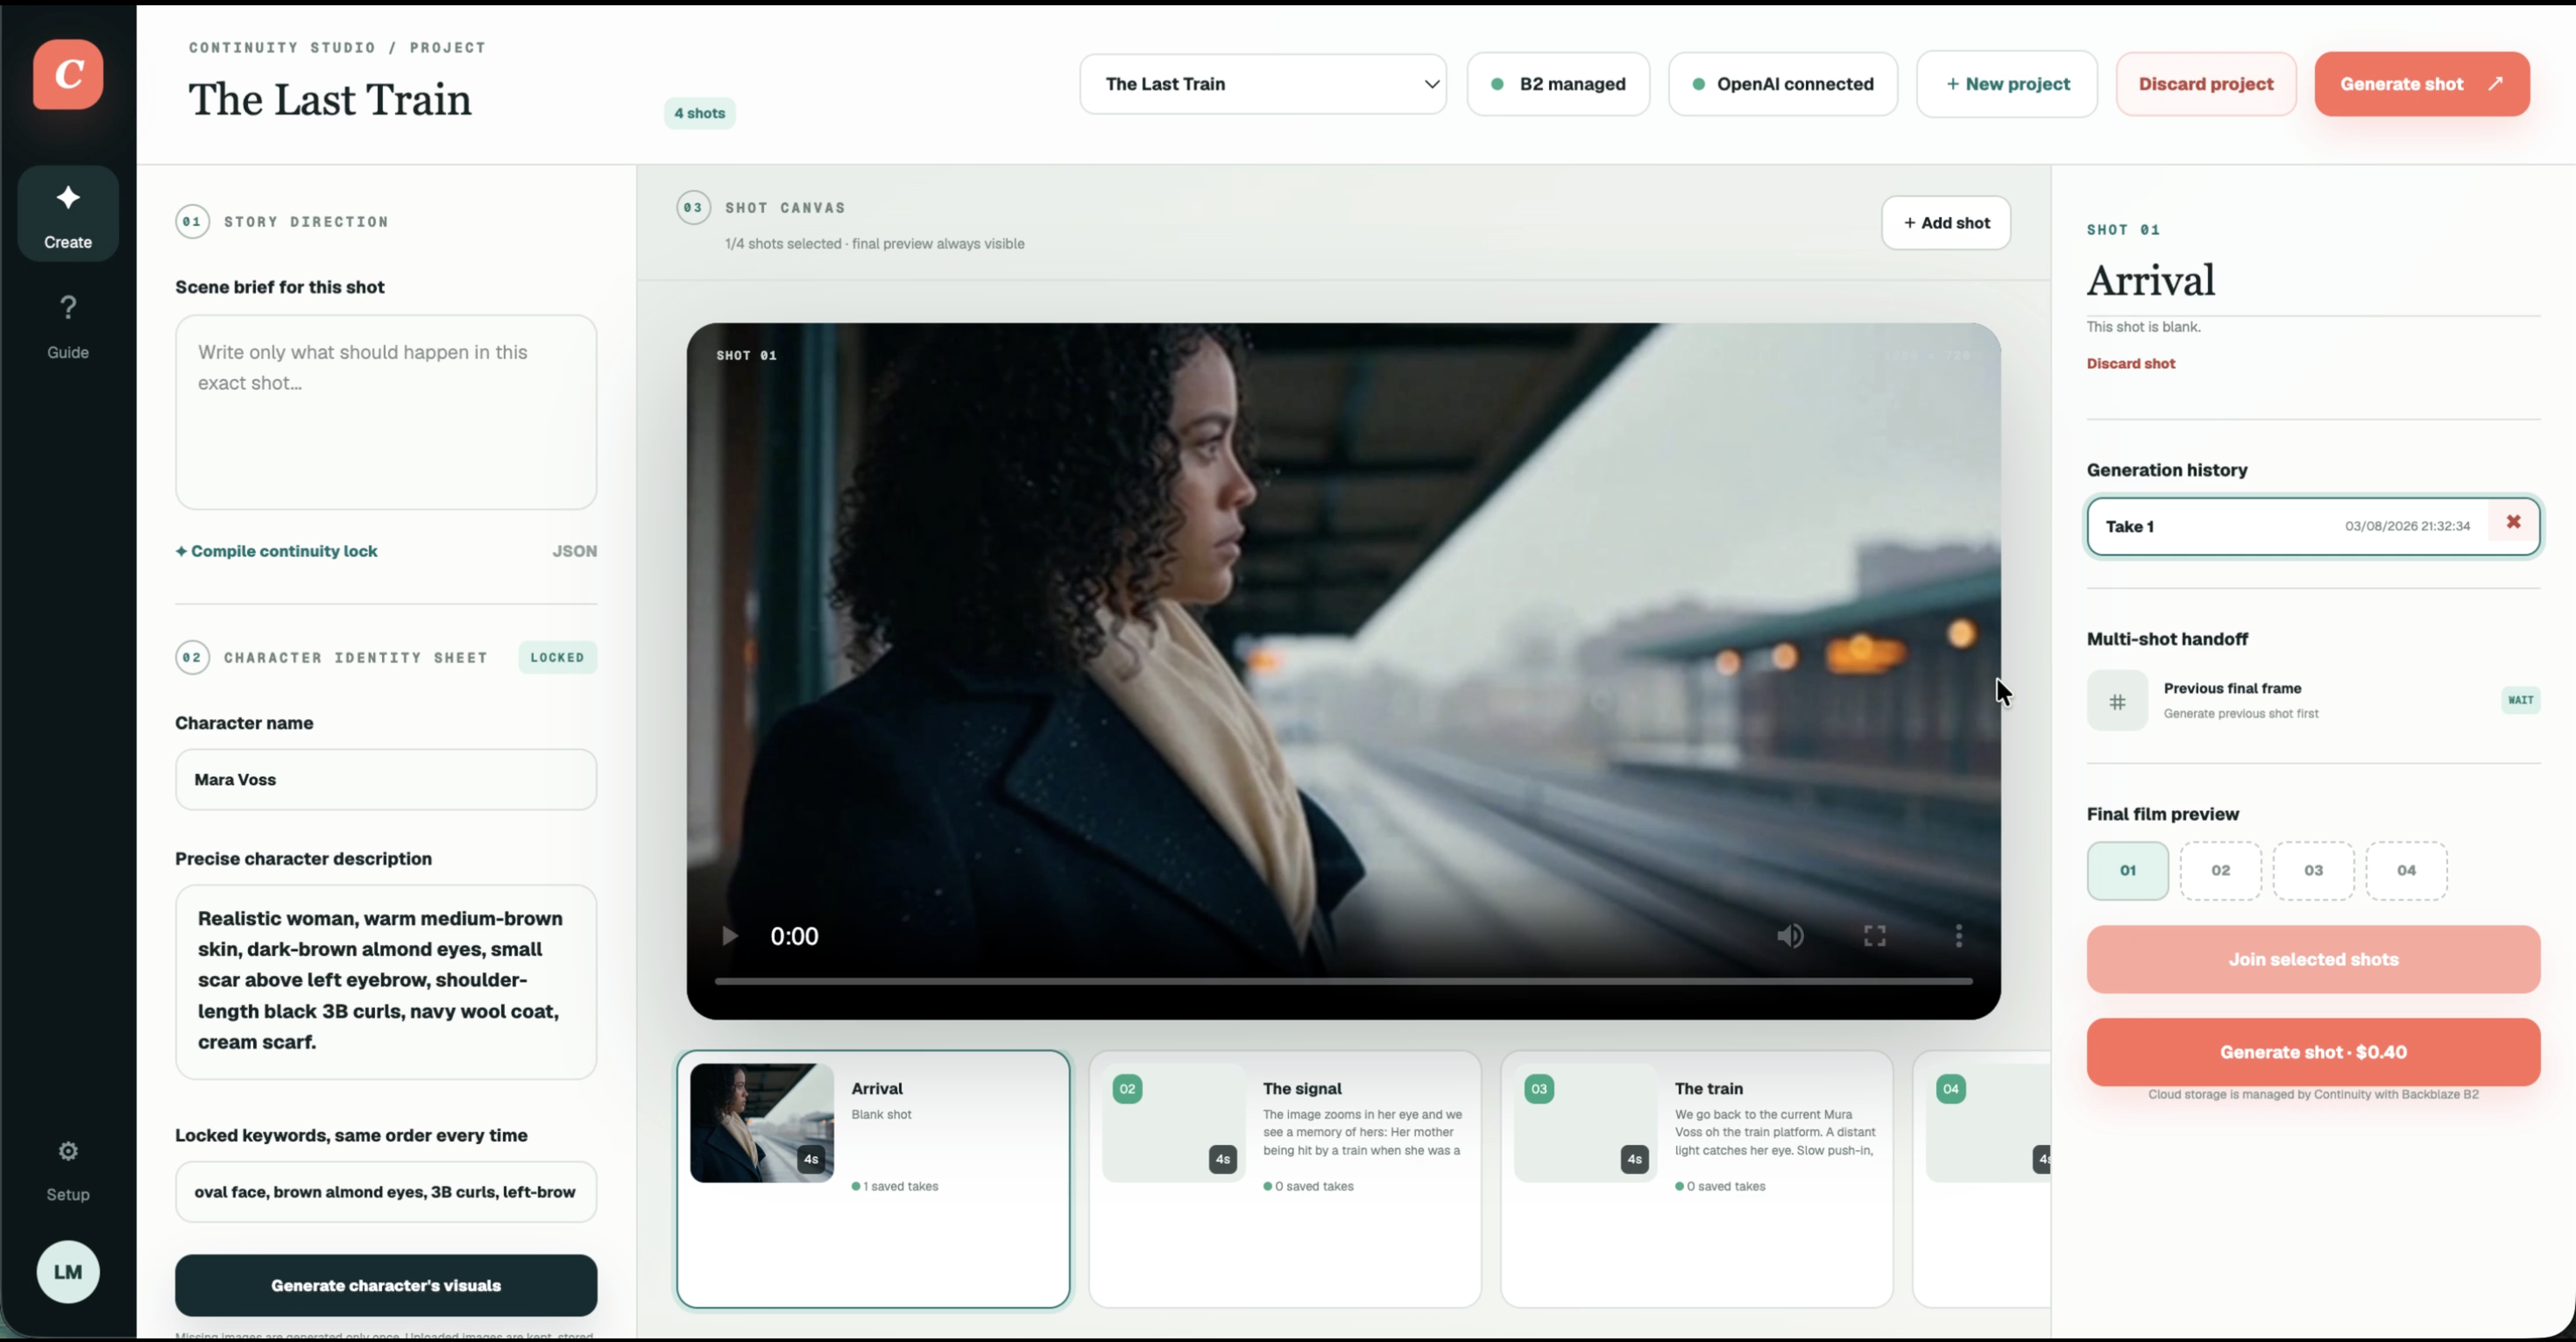The image size is (2576, 1342).
Task: Mute the video preview volume
Action: 1790,936
